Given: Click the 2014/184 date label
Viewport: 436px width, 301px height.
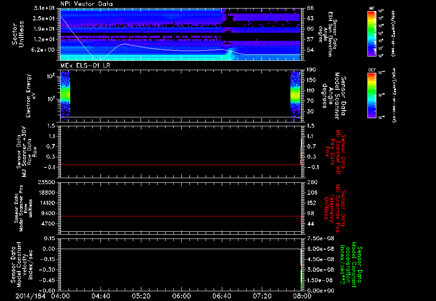Looking at the screenshot, I should click(x=31, y=296).
